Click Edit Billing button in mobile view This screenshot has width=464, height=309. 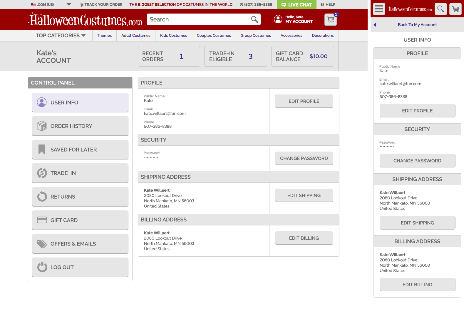click(x=417, y=285)
